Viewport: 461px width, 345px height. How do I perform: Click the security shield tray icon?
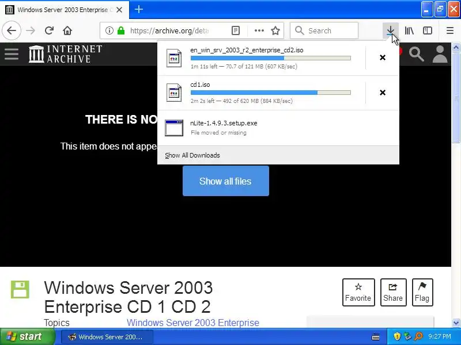(397, 336)
